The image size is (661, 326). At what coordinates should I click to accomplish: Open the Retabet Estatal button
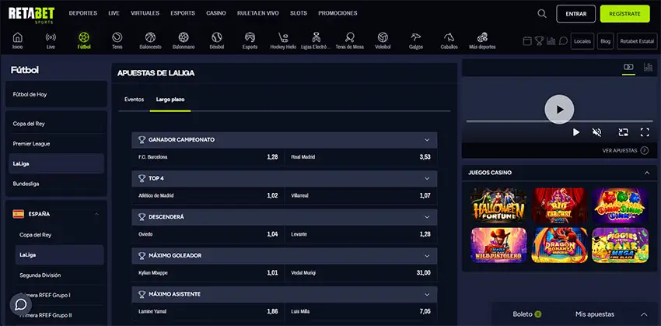click(x=637, y=41)
